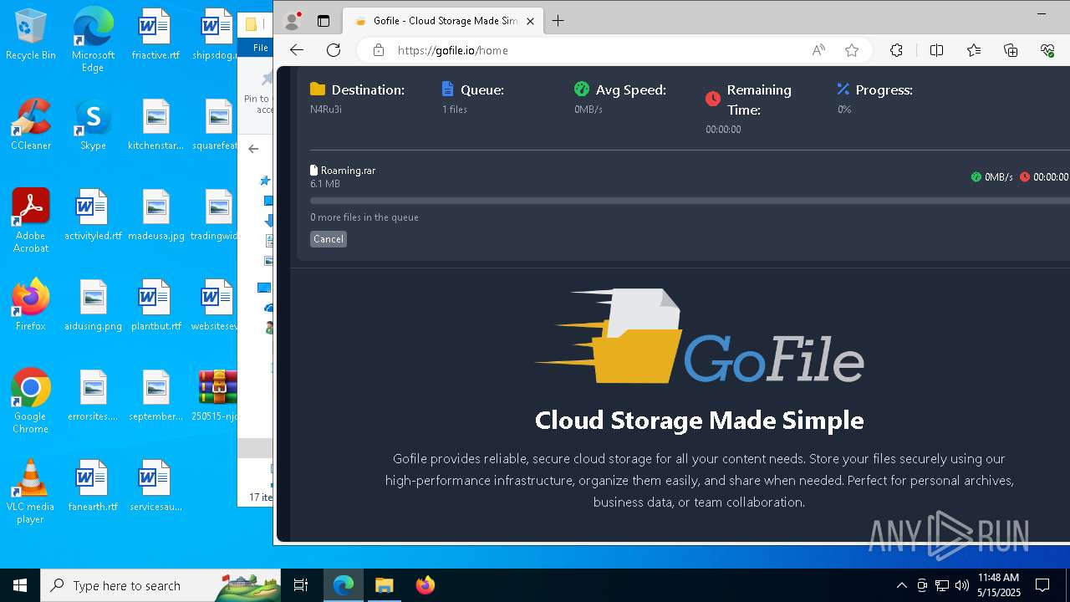The image size is (1070, 602).
Task: Open a new Edge tab
Action: pos(558,21)
